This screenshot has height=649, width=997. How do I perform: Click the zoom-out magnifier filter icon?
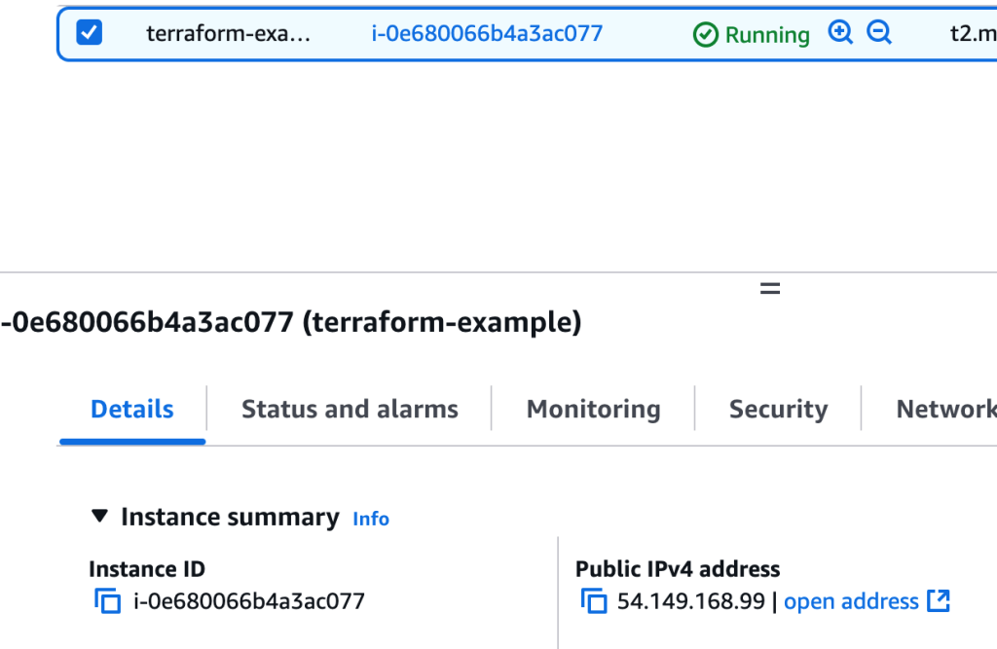pos(879,33)
